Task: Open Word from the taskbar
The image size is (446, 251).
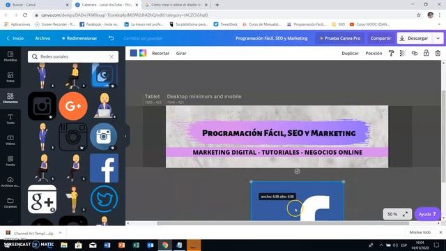Action: click(107, 245)
